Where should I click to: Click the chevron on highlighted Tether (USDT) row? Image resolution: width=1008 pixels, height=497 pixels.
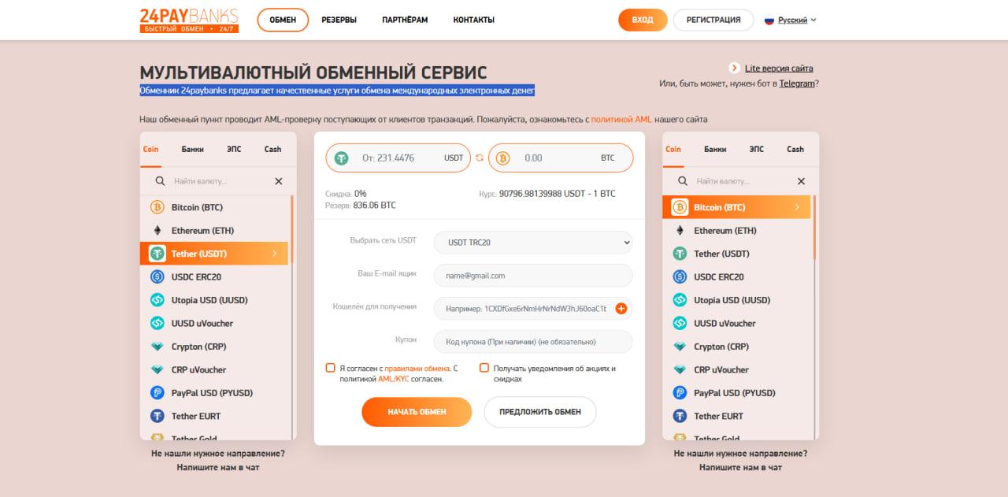(x=275, y=254)
